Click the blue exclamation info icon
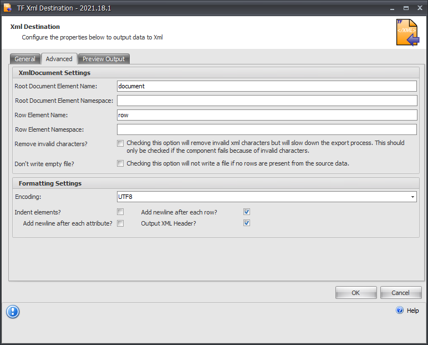The image size is (428, 345). pos(13,312)
